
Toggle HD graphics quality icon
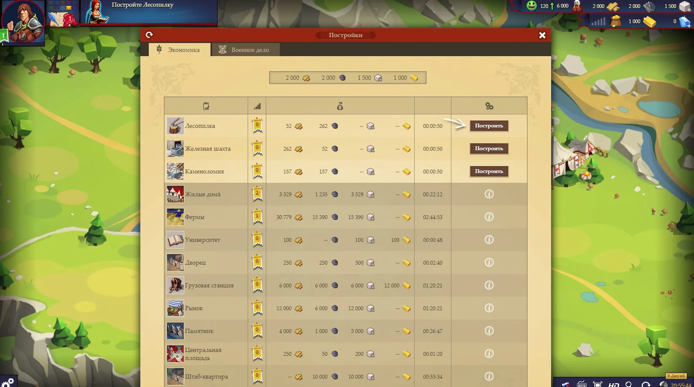coord(614,384)
